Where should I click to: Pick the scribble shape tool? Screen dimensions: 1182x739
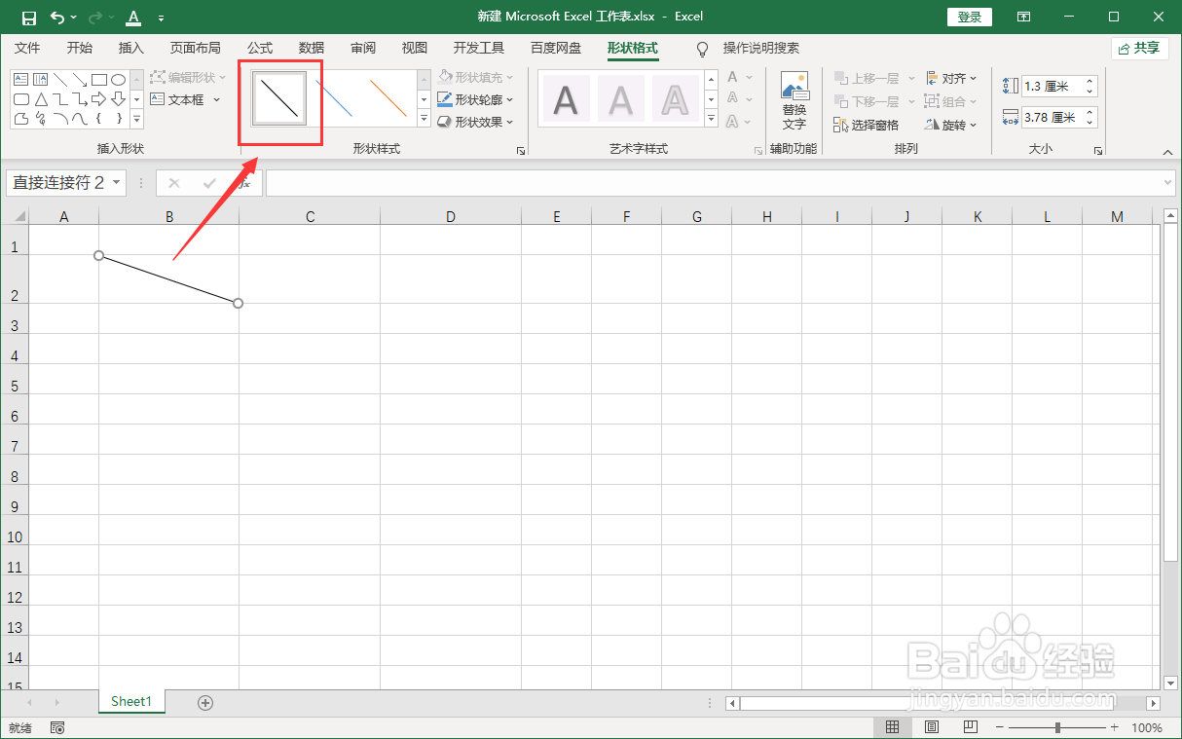pos(40,119)
